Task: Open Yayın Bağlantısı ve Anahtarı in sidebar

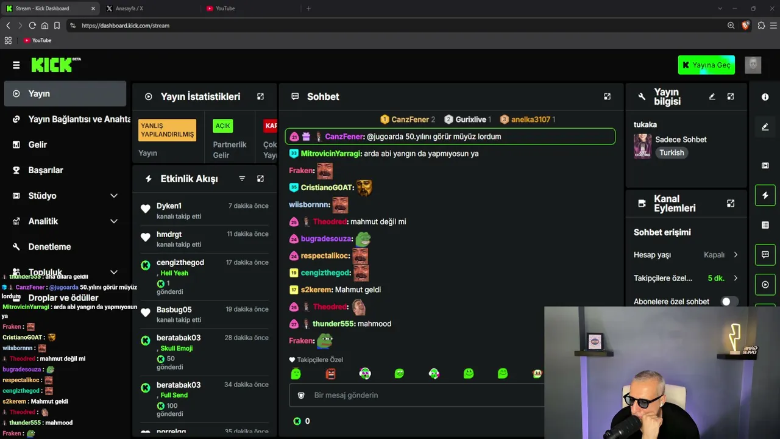Action: point(65,119)
